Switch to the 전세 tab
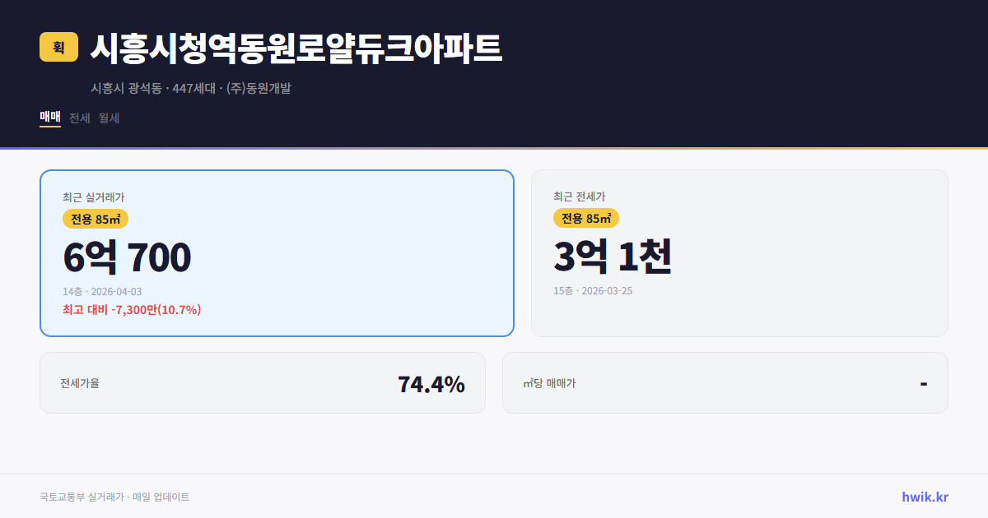Screen dimensions: 988x518 (x=77, y=118)
